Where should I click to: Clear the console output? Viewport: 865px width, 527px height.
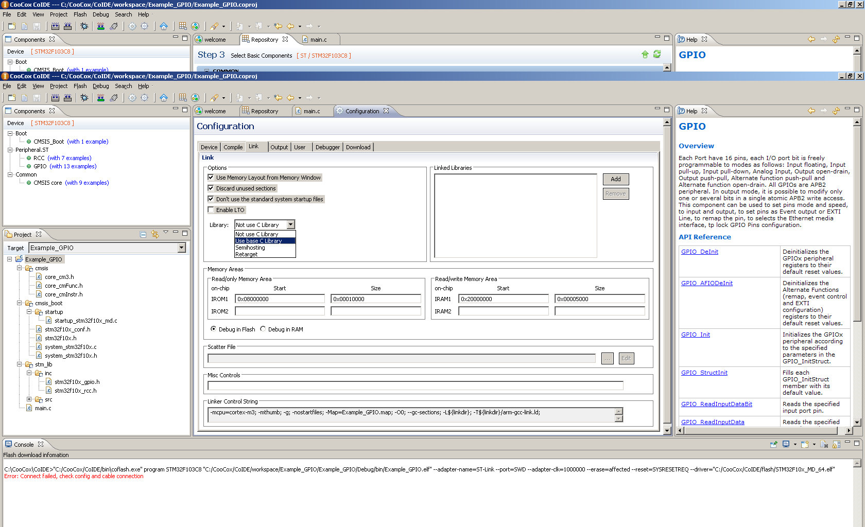point(824,444)
